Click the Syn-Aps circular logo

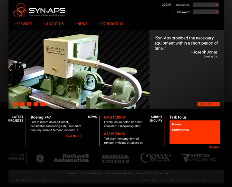pyautogui.click(x=20, y=10)
